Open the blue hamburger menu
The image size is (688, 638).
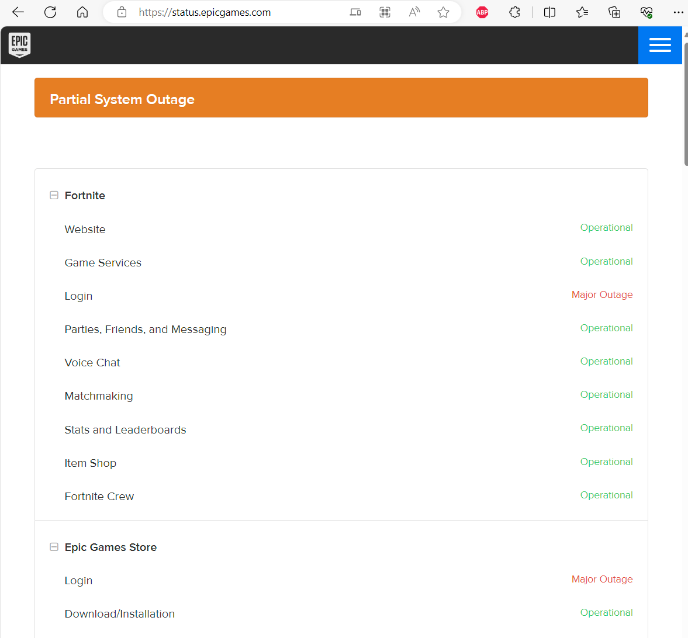[660, 45]
